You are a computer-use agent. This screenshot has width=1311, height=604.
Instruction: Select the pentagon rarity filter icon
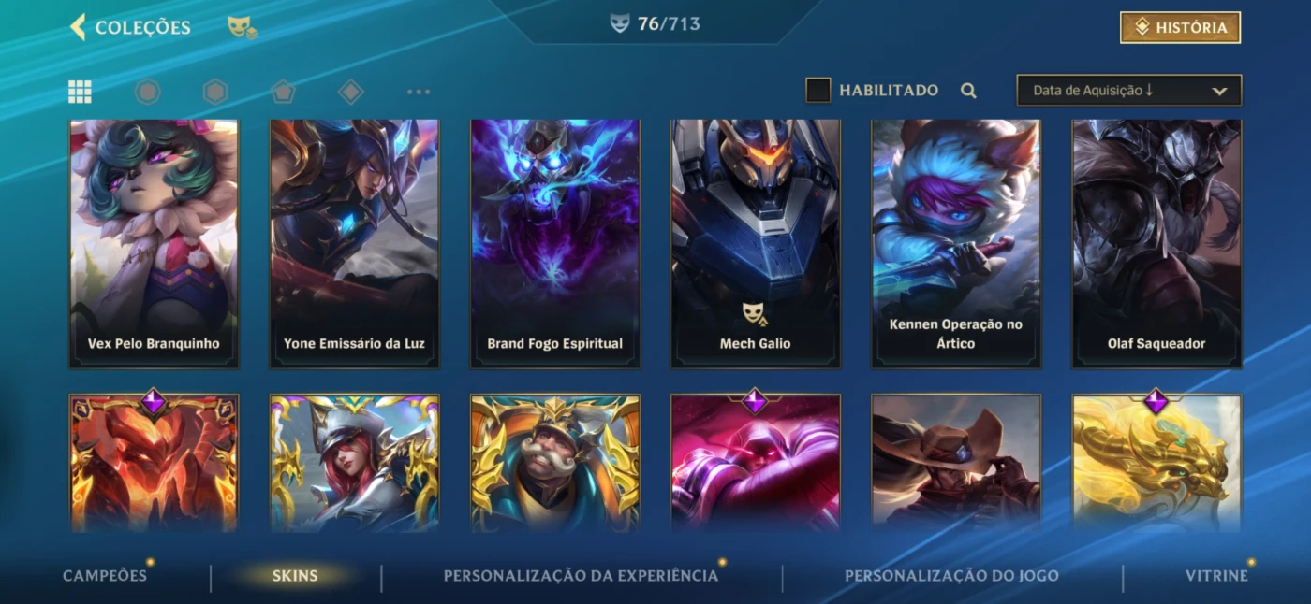click(x=283, y=92)
